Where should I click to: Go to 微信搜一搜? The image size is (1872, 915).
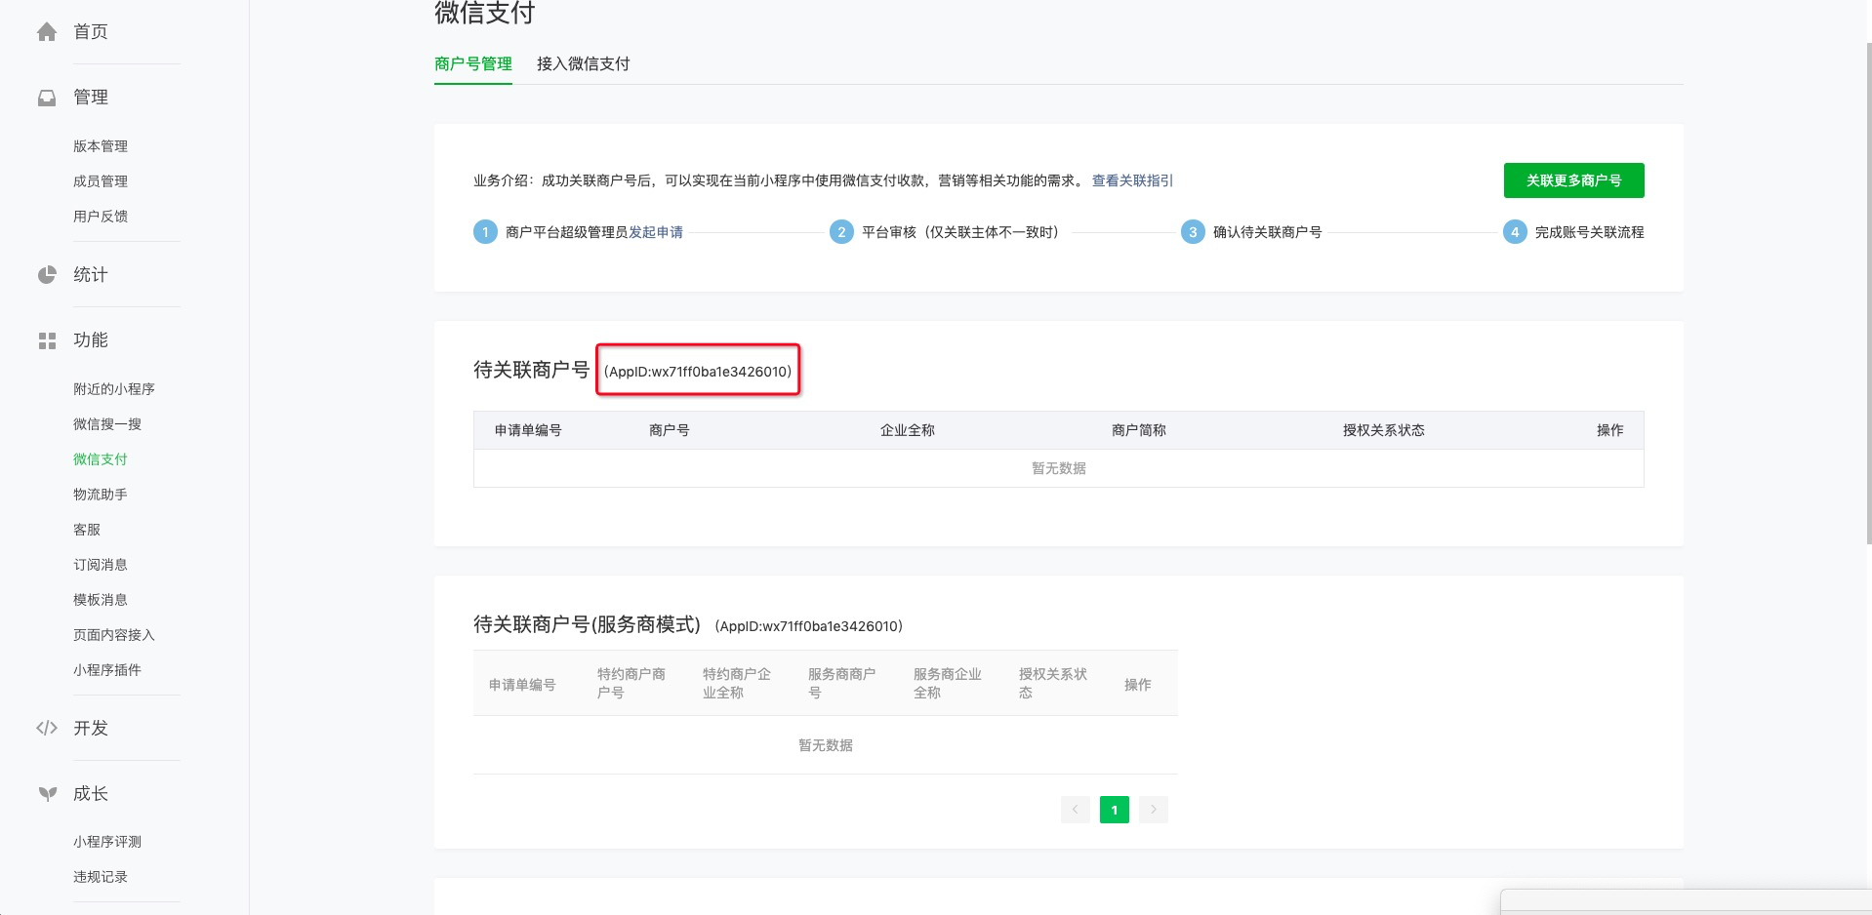107,424
